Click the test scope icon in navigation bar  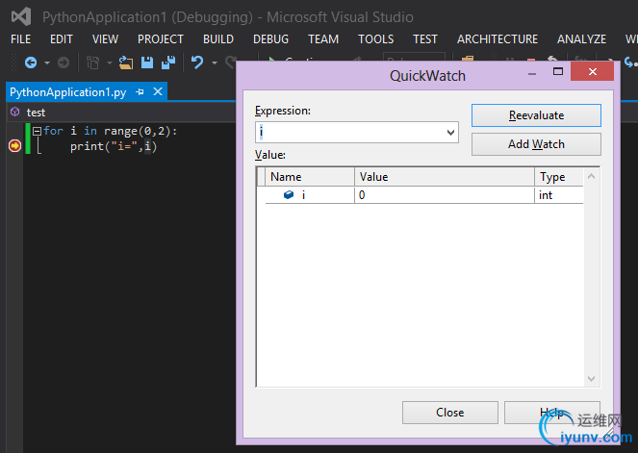(x=15, y=112)
